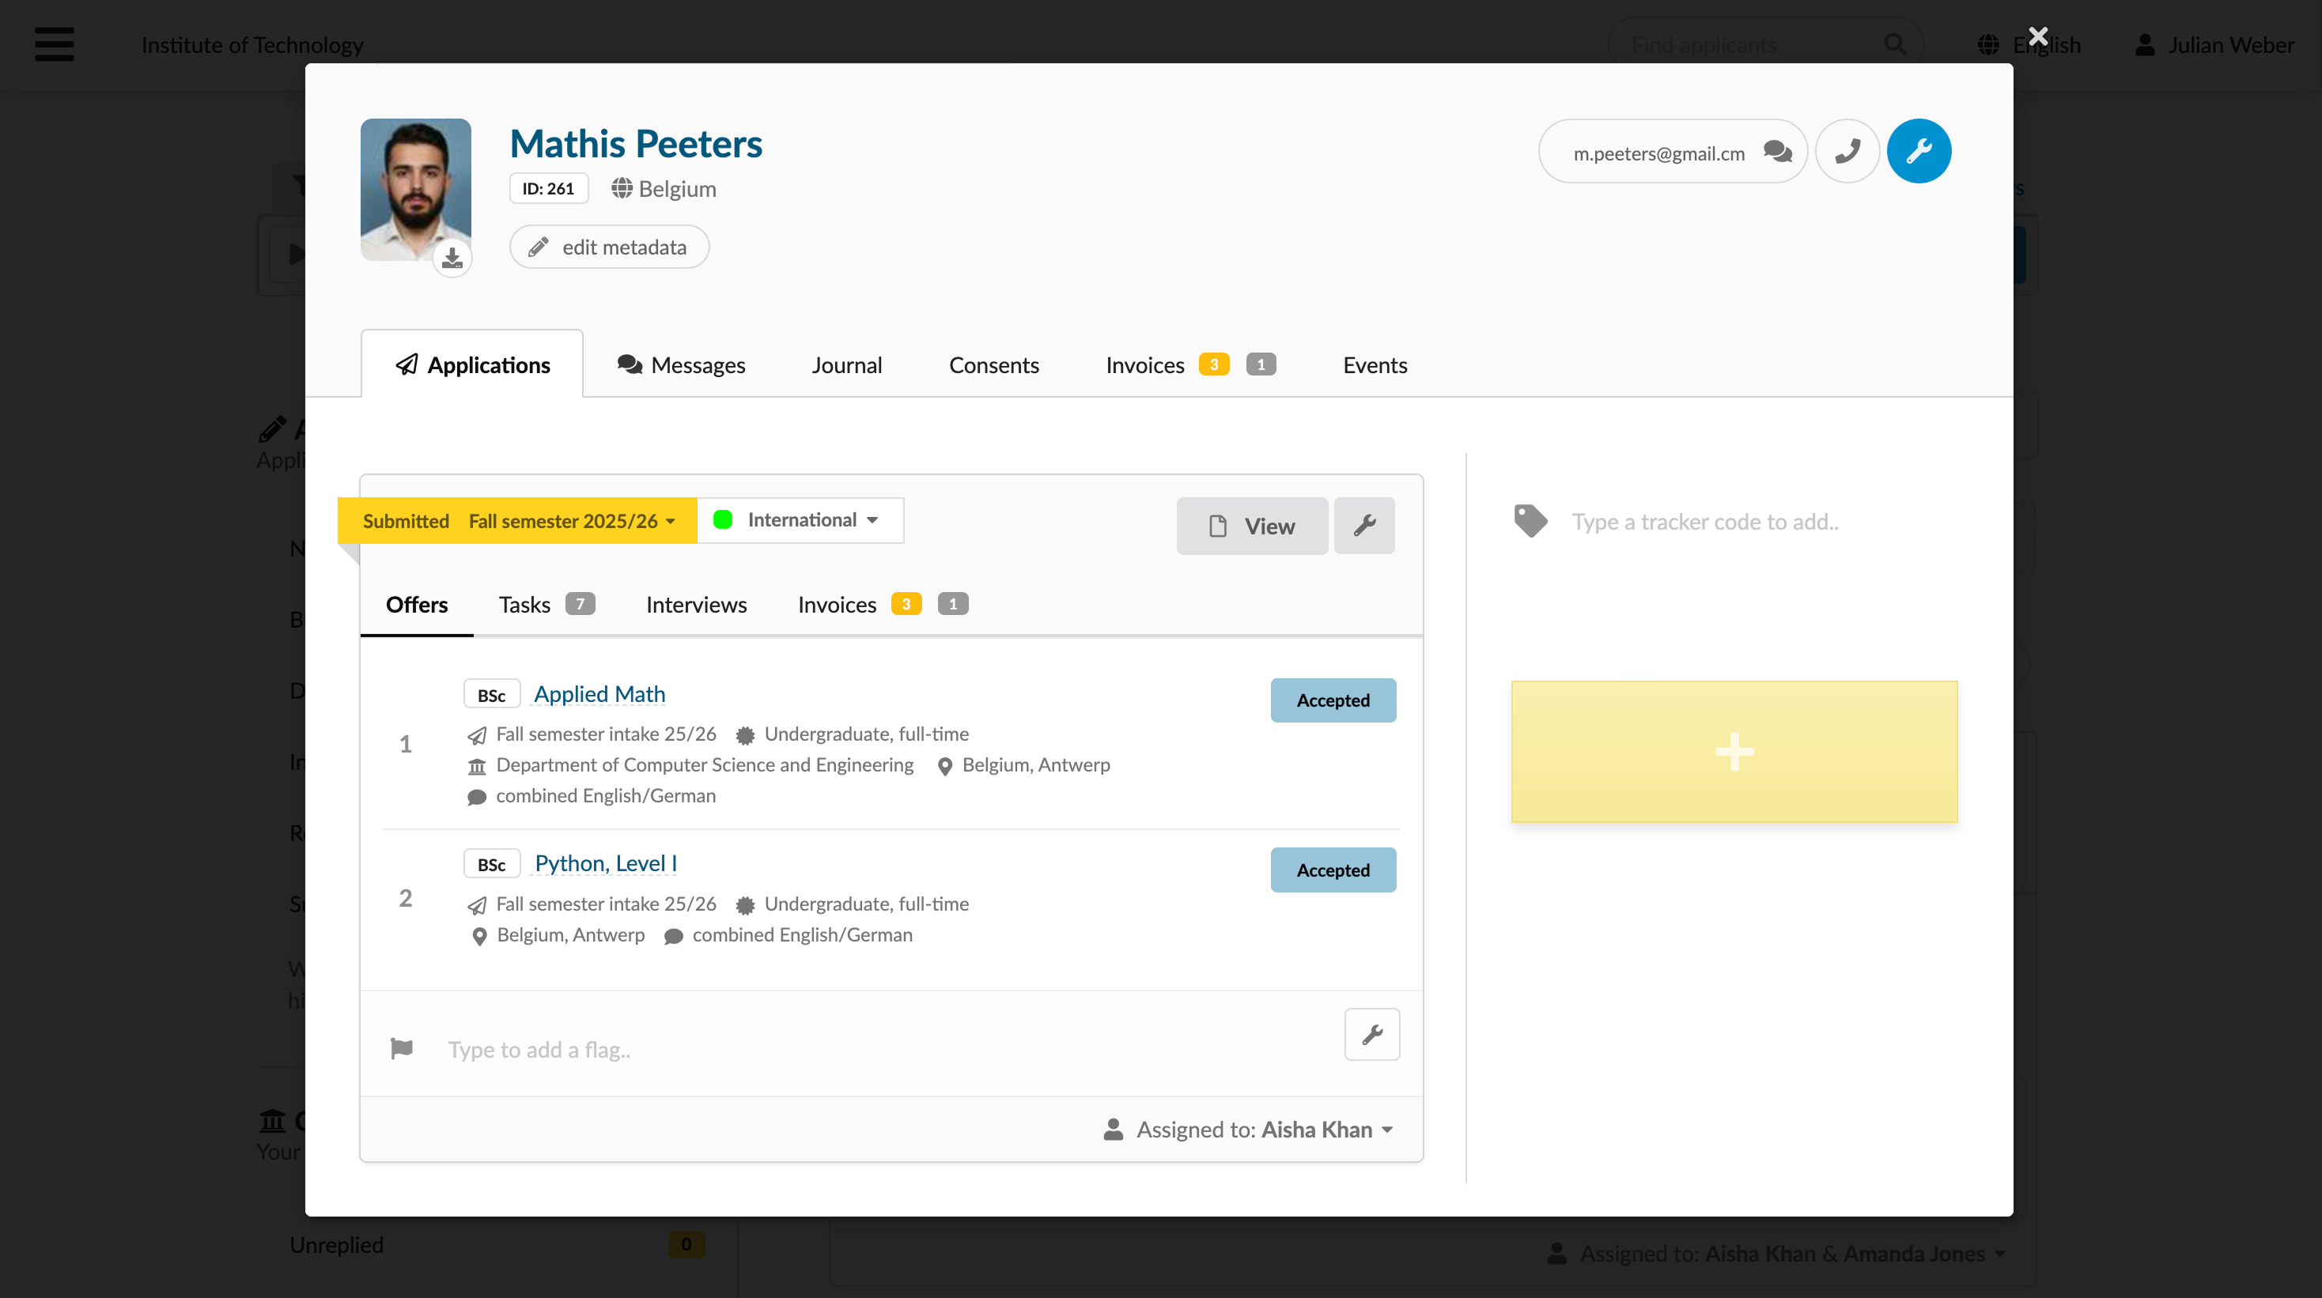Image resolution: width=2322 pixels, height=1298 pixels.
Task: Click the phone call icon button
Action: [1847, 151]
